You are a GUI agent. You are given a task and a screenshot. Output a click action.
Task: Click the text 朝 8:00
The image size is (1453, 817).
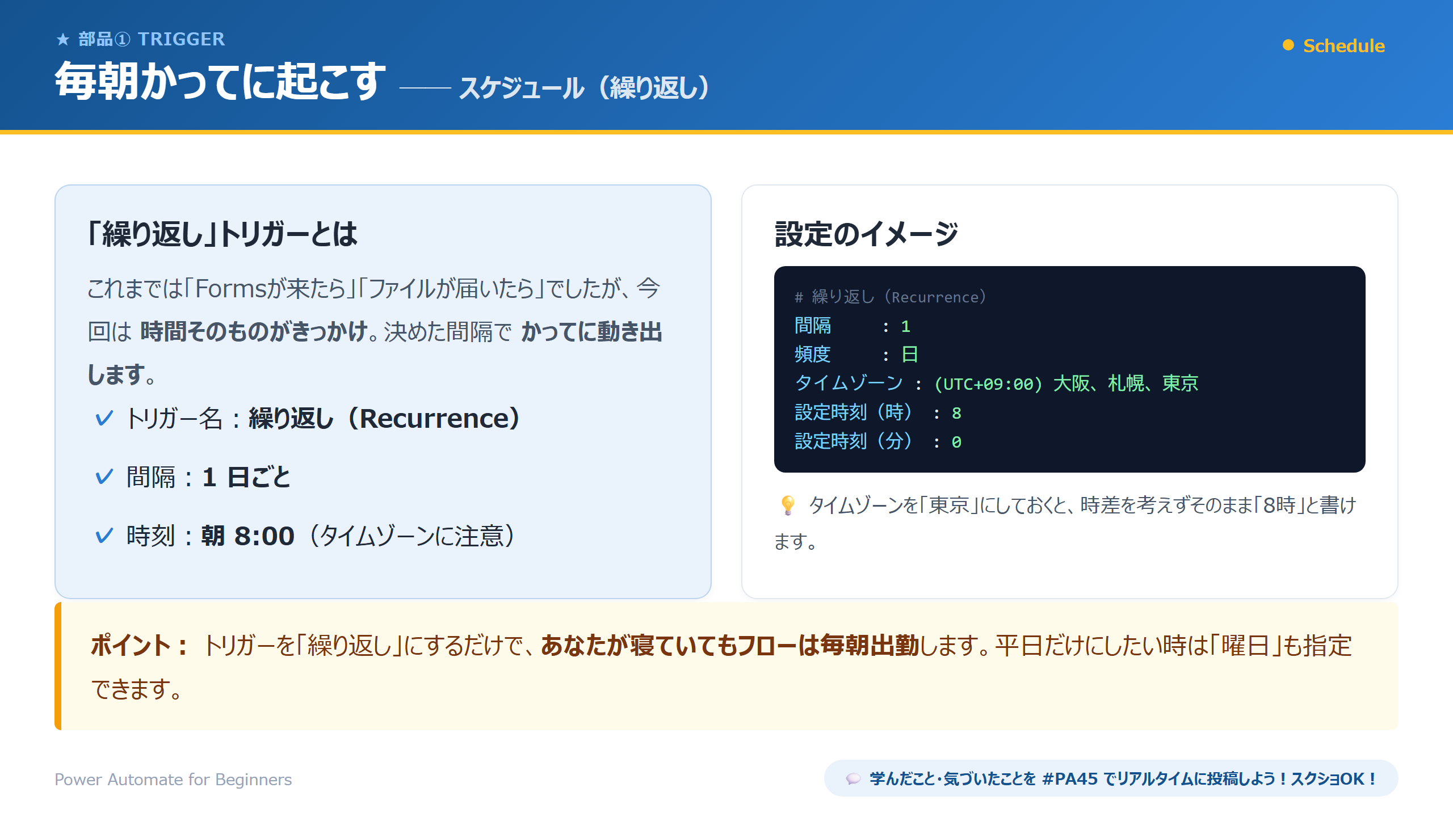click(x=248, y=536)
